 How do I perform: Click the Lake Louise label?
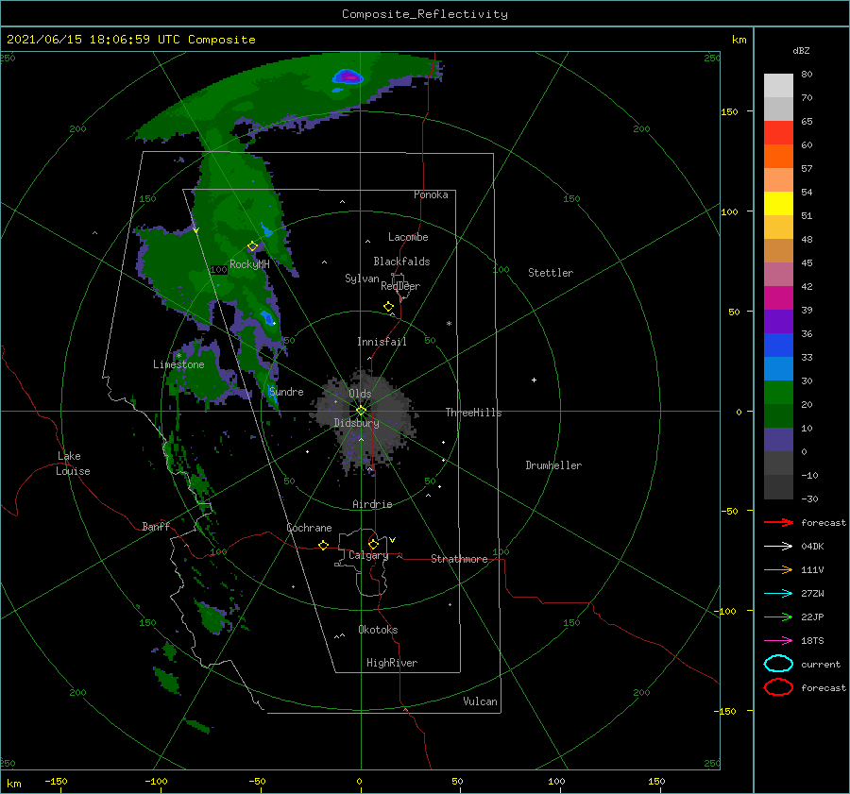pyautogui.click(x=73, y=464)
